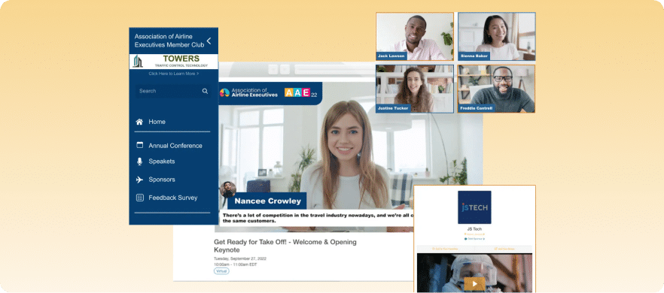Click the search magnifier icon
The width and height of the screenshot is (664, 293).
[205, 91]
